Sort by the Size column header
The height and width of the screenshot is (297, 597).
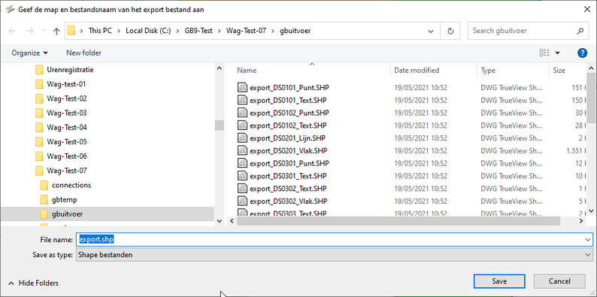point(559,71)
